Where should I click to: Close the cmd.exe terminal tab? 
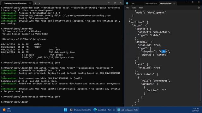click(x=30, y=3)
